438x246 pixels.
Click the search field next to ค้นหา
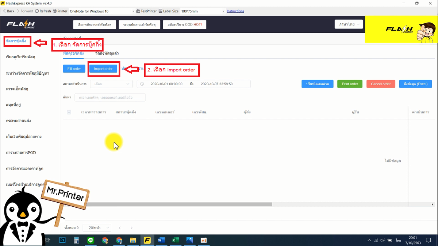coord(110,97)
